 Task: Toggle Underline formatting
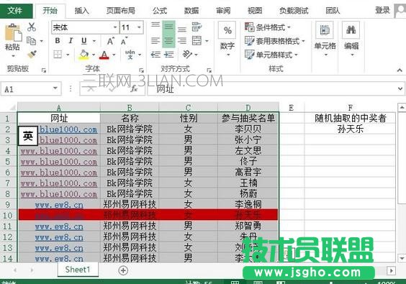click(84, 41)
